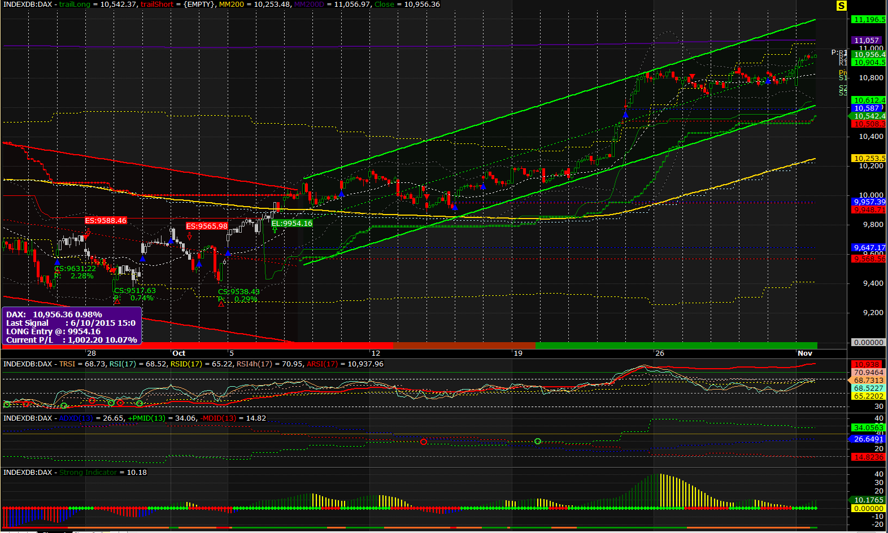Click the blue 10,587 price label
This screenshot has height=533, width=888.
pos(867,108)
